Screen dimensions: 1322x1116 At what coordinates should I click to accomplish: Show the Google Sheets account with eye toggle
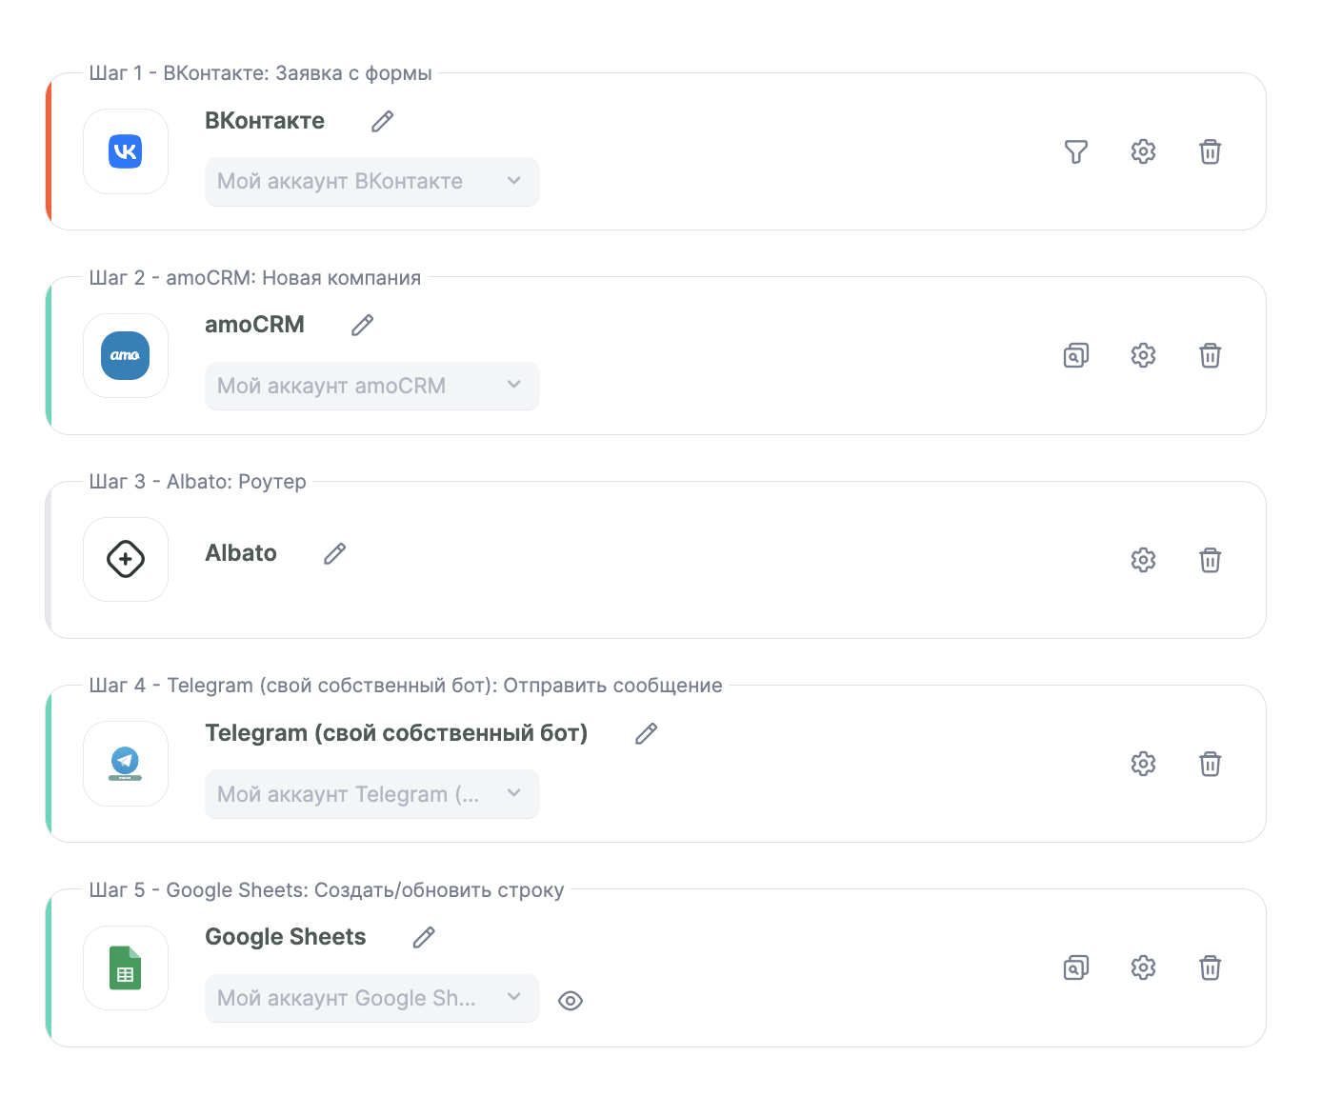click(571, 1000)
